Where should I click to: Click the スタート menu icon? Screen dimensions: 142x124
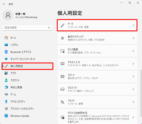(x=62, y=76)
